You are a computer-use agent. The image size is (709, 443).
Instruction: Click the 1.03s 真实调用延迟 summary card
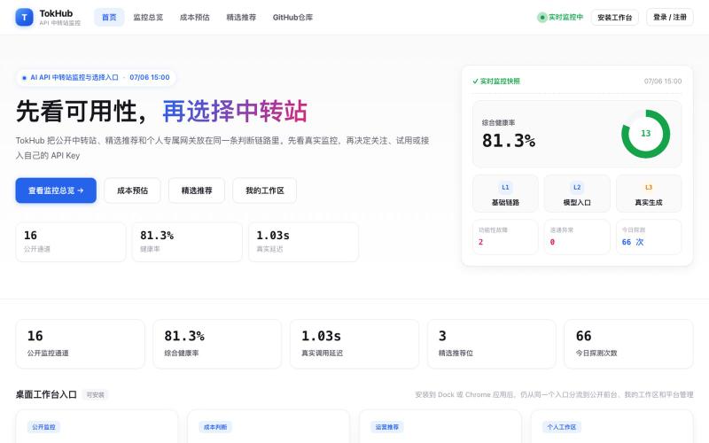[354, 344]
